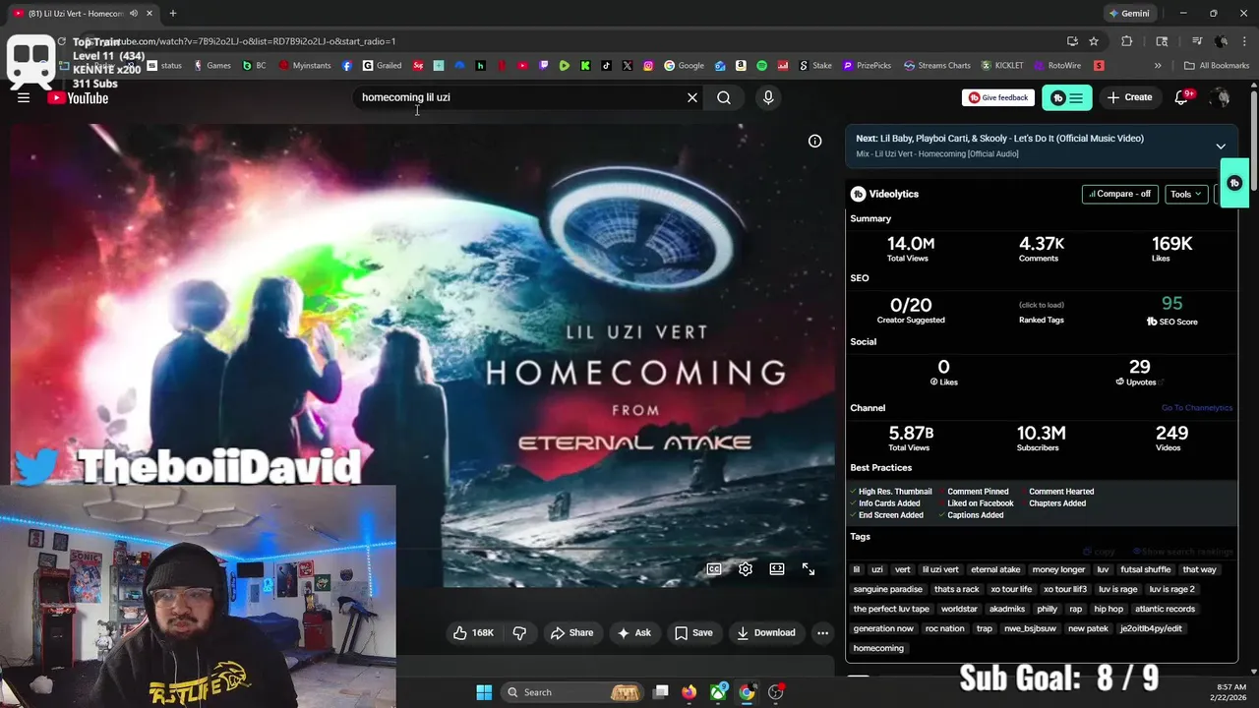Screen dimensions: 1259x708
Task: Search with your voice microphone
Action: [x=768, y=97]
